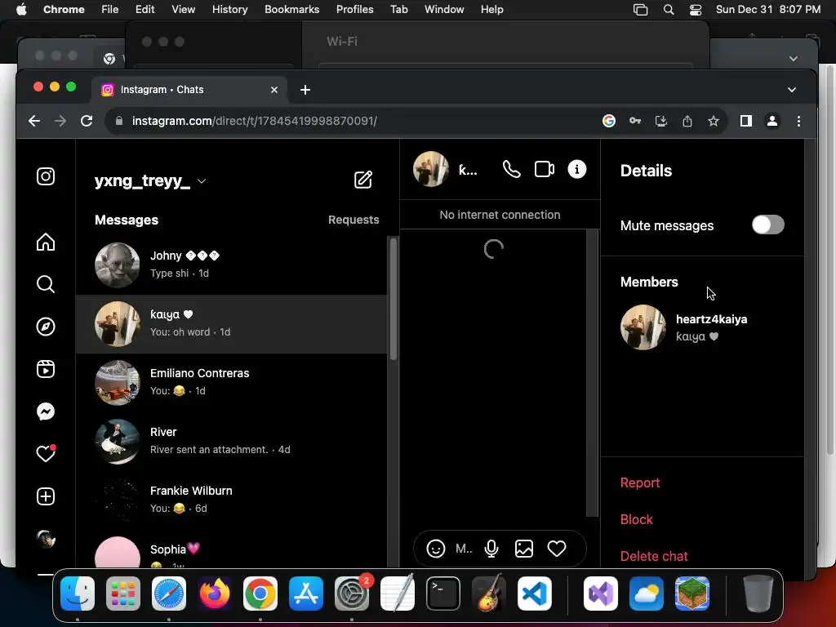Viewport: 836px width, 627px height.
Task: Start a new message with compose icon
Action: pos(363,180)
